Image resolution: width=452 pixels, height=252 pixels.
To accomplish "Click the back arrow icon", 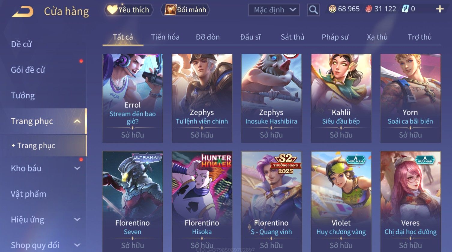I will [23, 12].
